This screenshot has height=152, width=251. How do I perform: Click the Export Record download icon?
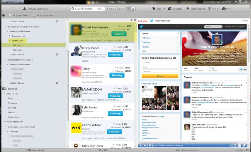click(x=188, y=9)
